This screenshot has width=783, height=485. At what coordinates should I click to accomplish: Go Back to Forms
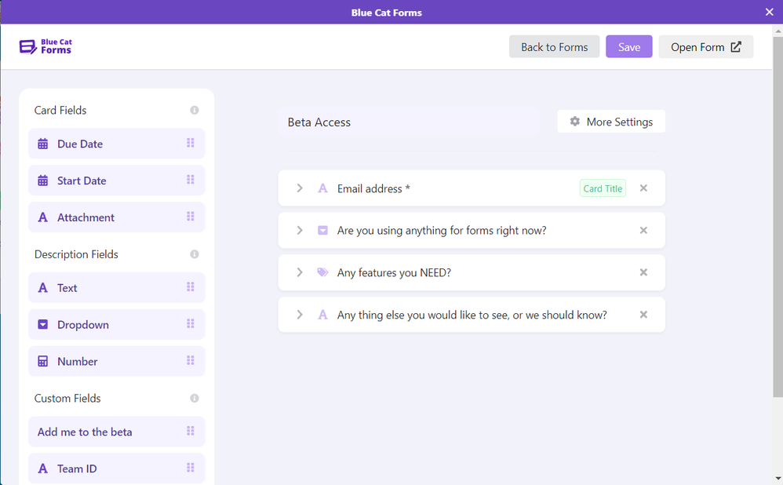[554, 47]
